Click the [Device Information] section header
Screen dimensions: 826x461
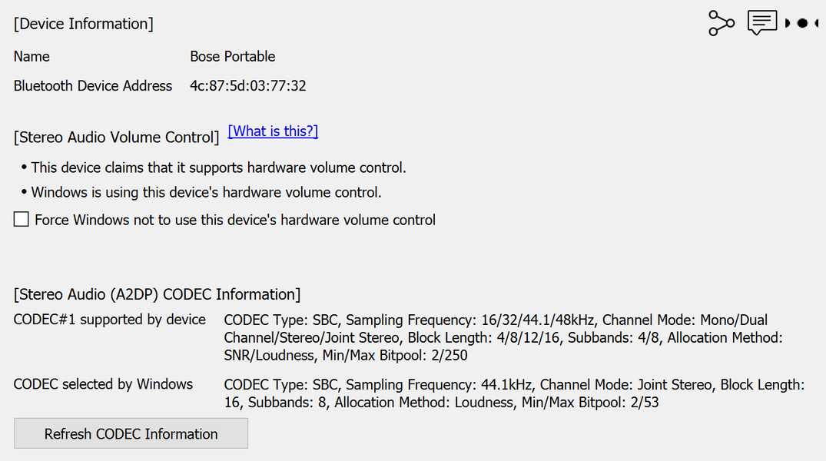84,24
